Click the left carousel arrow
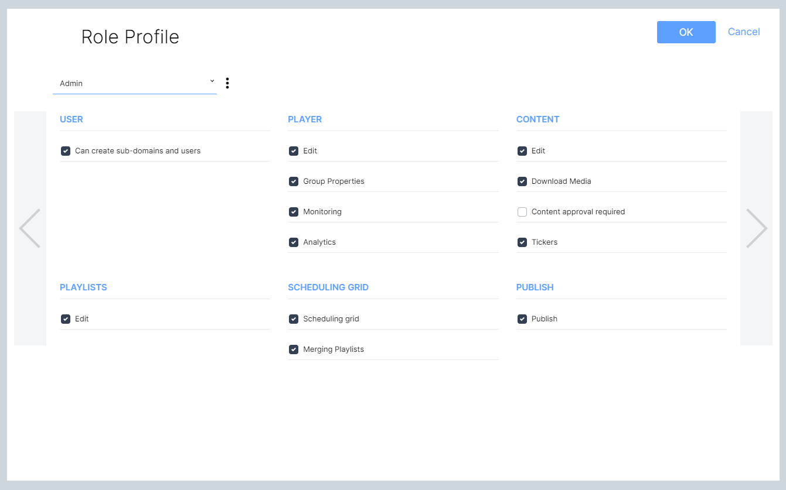Image resolution: width=786 pixels, height=490 pixels. click(30, 228)
